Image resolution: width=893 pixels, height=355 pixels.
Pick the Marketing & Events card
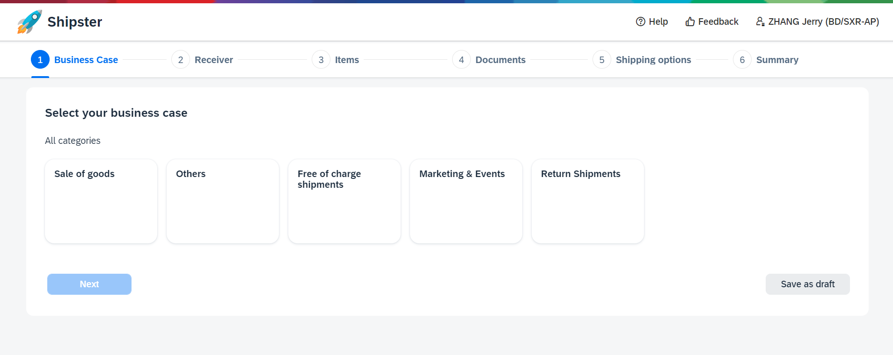click(x=466, y=201)
